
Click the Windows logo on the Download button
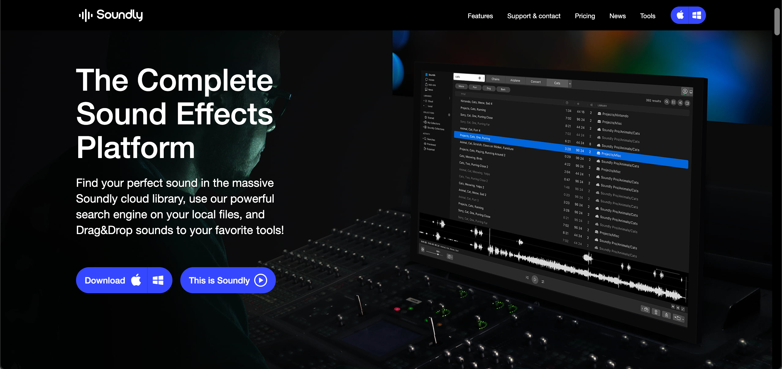click(158, 280)
